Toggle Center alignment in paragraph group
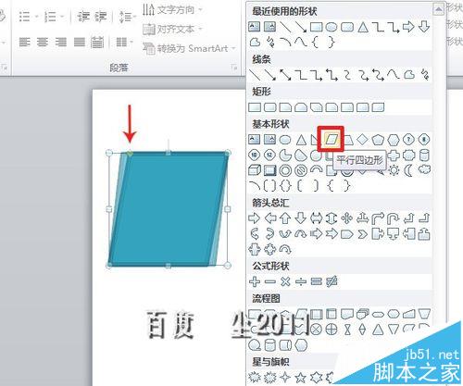The height and width of the screenshot is (386, 463). (x=43, y=42)
